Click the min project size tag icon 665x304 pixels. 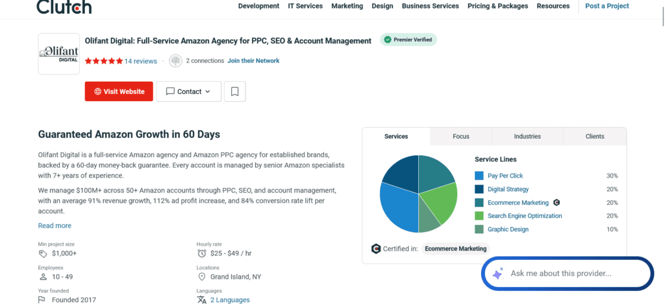coord(42,253)
